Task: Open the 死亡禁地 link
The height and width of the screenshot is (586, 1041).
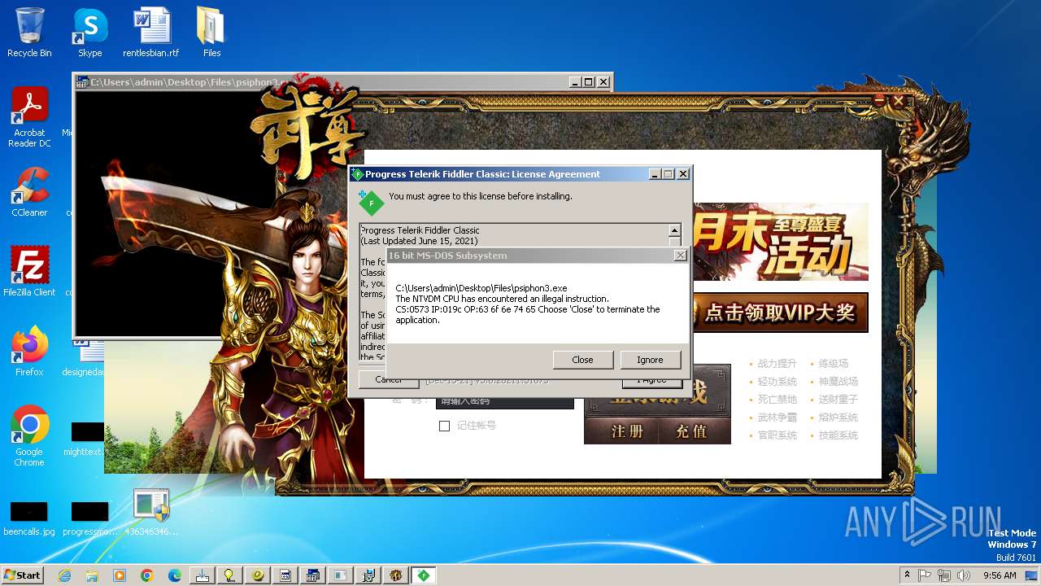Action: pos(777,400)
